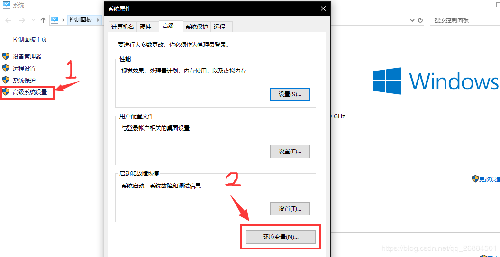Click the shield icon beside 设备管理器
Screen dimensions: 500x257
(x=5, y=56)
